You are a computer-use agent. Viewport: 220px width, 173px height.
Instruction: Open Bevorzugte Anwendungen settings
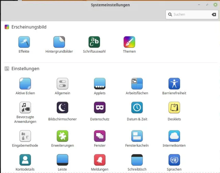point(25,107)
